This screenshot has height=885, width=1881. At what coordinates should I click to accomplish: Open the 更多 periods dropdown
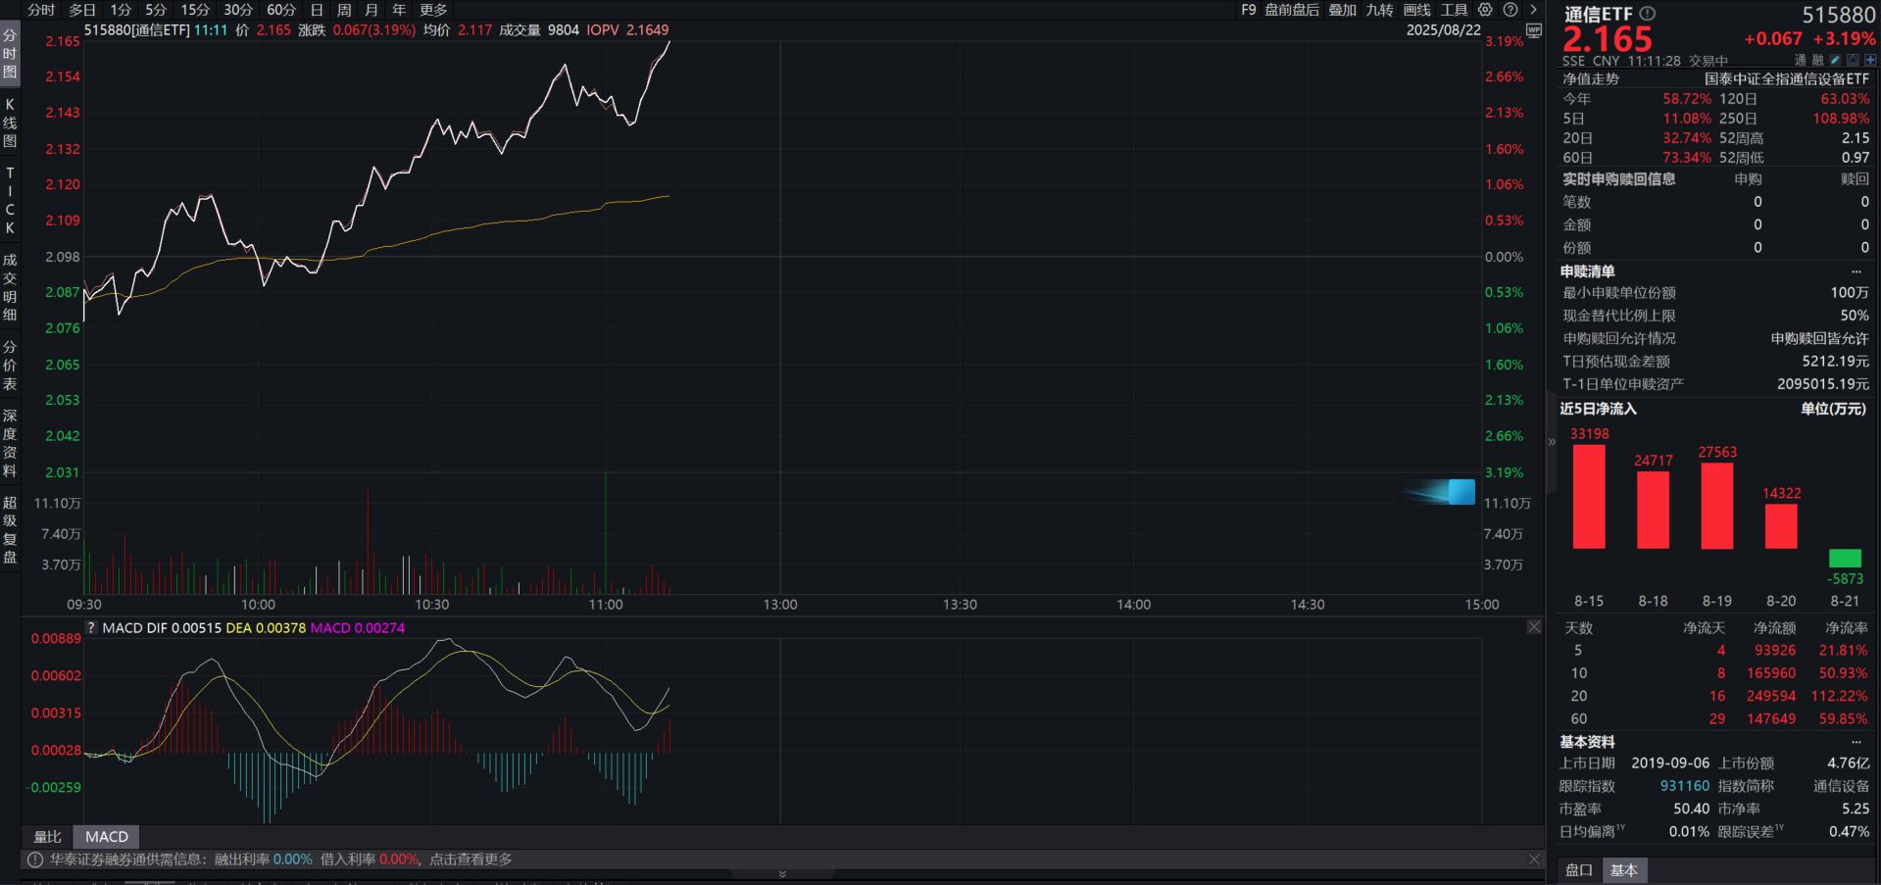[x=433, y=10]
